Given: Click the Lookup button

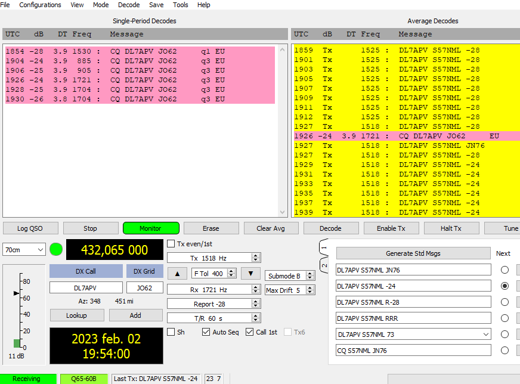Looking at the screenshot, I should pos(77,315).
